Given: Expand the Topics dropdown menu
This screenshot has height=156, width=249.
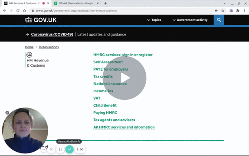Looking at the screenshot, I should (154, 20).
